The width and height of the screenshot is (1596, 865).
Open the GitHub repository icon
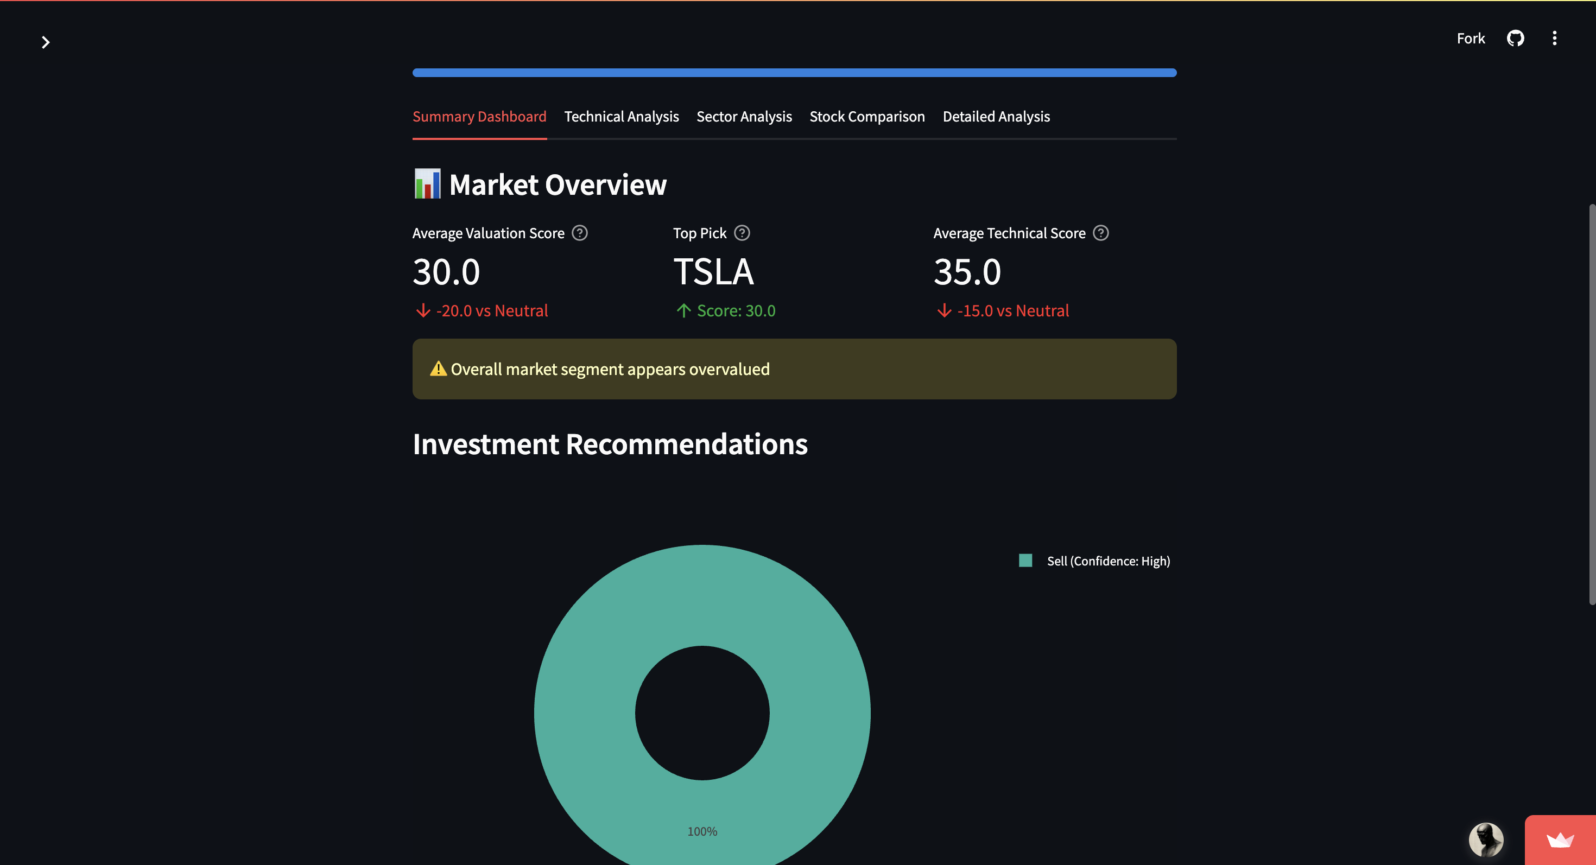coord(1516,38)
